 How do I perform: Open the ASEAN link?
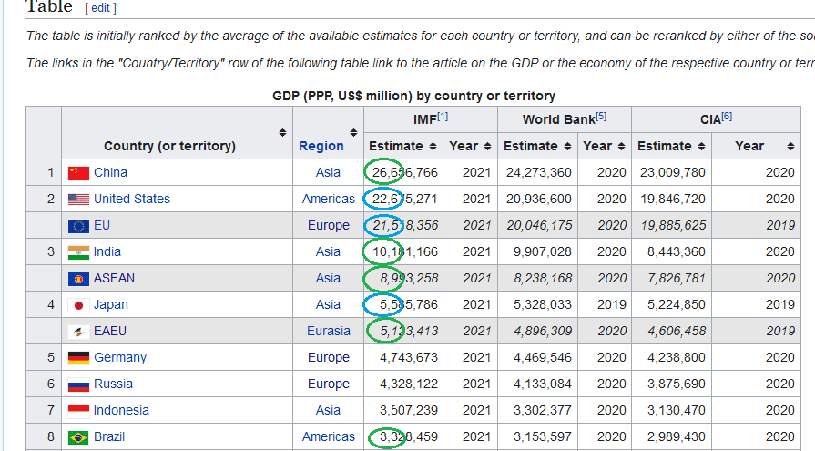[114, 278]
